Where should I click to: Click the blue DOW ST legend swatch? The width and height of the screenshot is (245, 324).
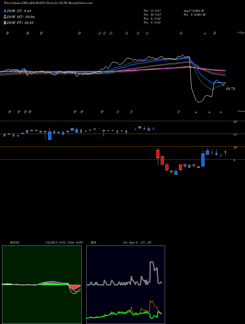(x=5, y=11)
